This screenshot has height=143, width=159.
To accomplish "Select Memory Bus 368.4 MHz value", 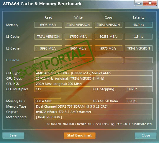I will point(48,101).
